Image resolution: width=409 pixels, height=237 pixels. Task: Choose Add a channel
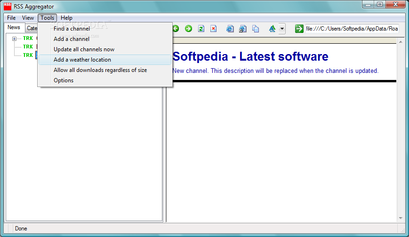coord(105,39)
